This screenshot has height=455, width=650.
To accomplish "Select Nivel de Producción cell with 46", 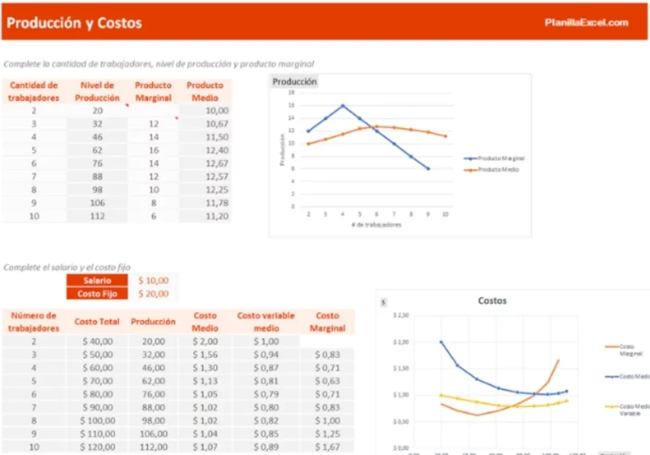I will (x=97, y=137).
